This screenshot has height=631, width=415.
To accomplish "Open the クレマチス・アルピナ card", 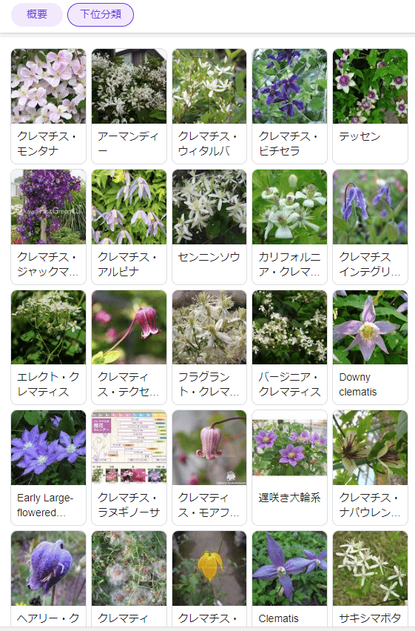I will (129, 227).
